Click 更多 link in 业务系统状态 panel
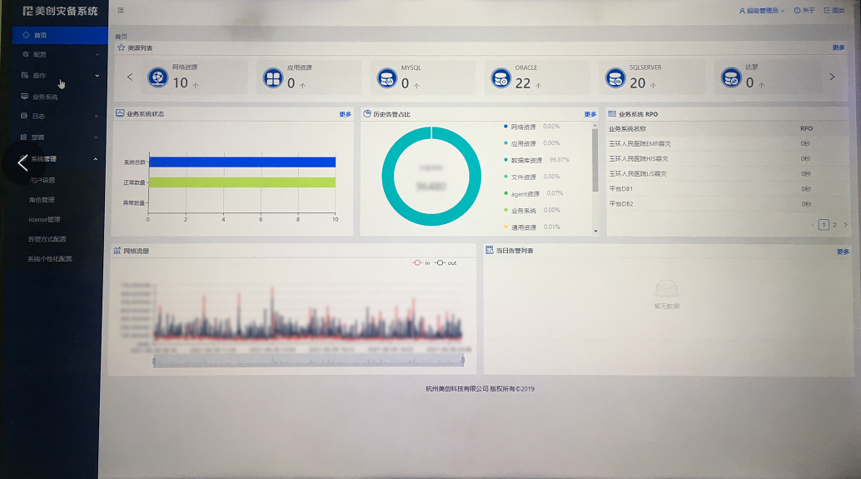 point(346,114)
